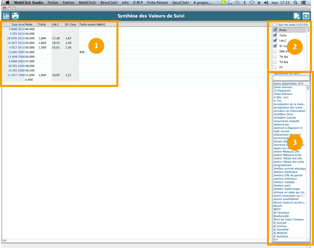Open the D.M.P menu
This screenshot has width=314, height=248.
(x=138, y=2)
